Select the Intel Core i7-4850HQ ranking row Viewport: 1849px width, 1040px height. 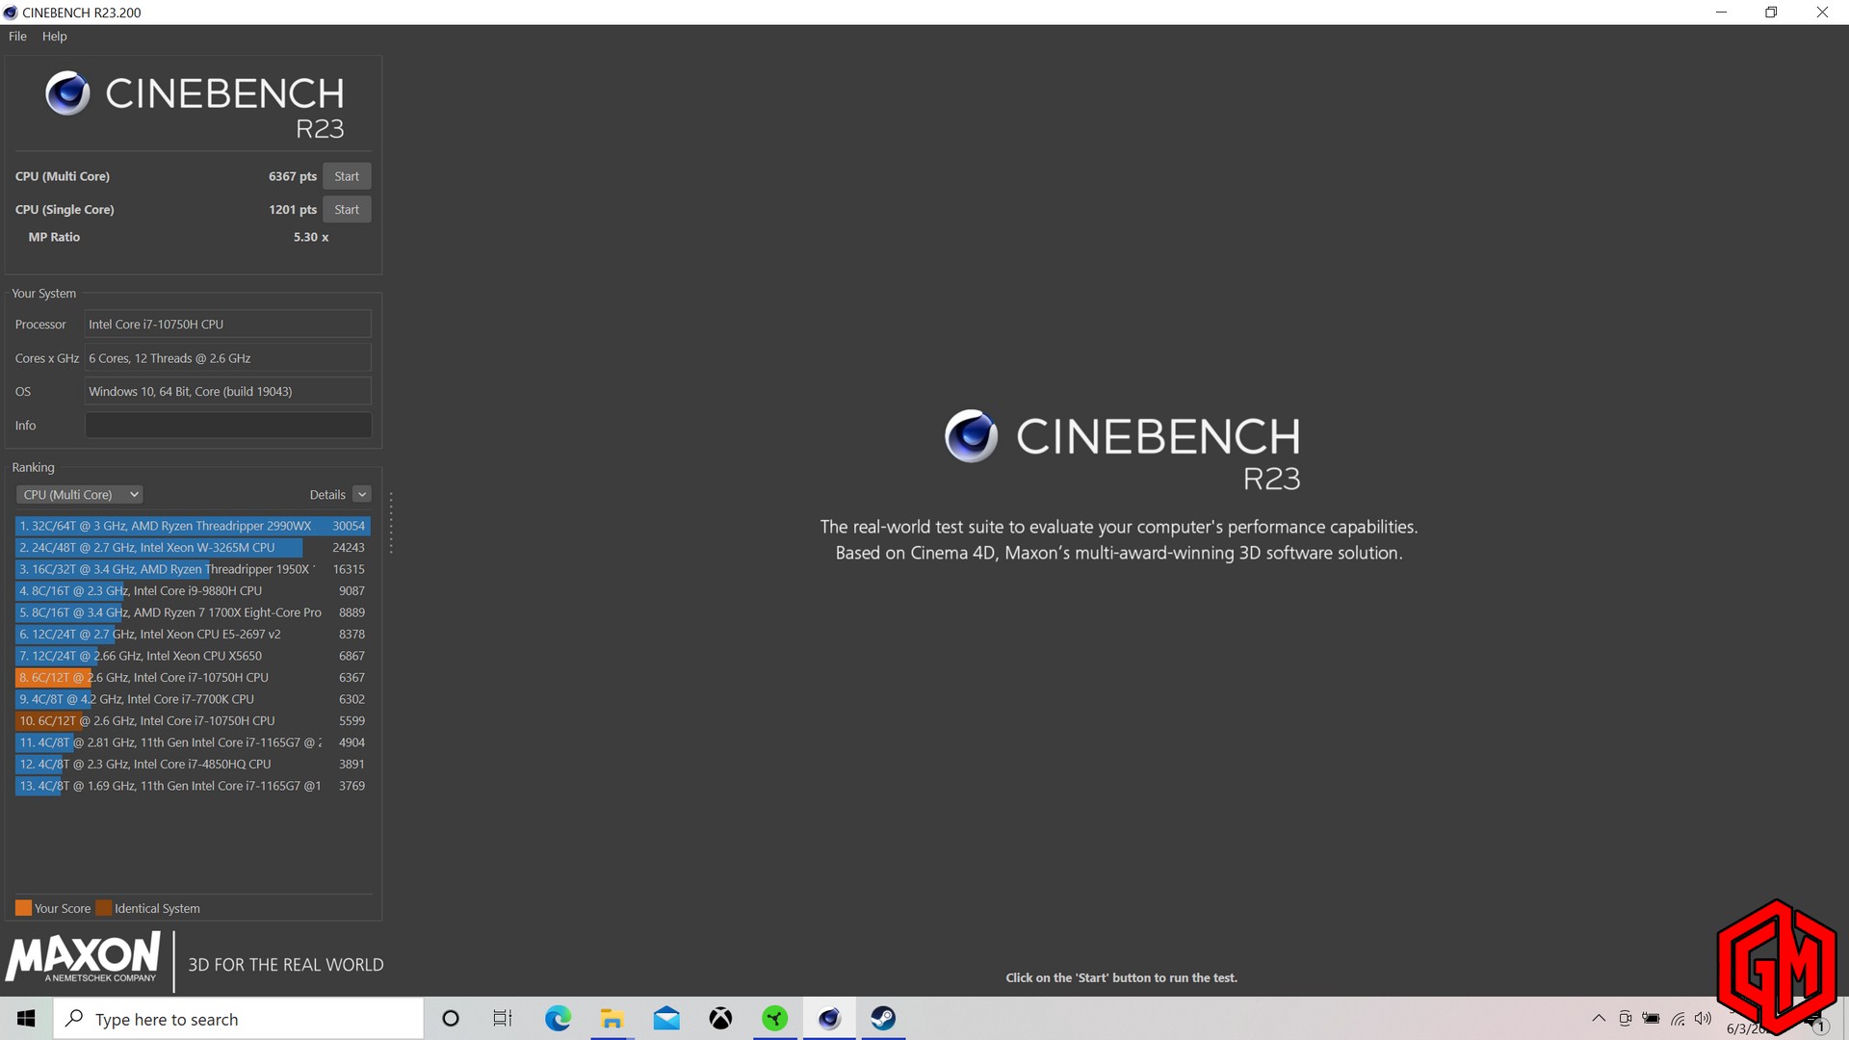pyautogui.click(x=193, y=764)
